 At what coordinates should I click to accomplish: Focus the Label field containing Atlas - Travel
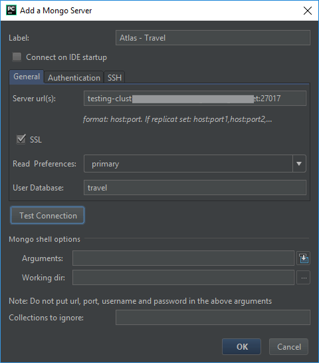point(213,37)
